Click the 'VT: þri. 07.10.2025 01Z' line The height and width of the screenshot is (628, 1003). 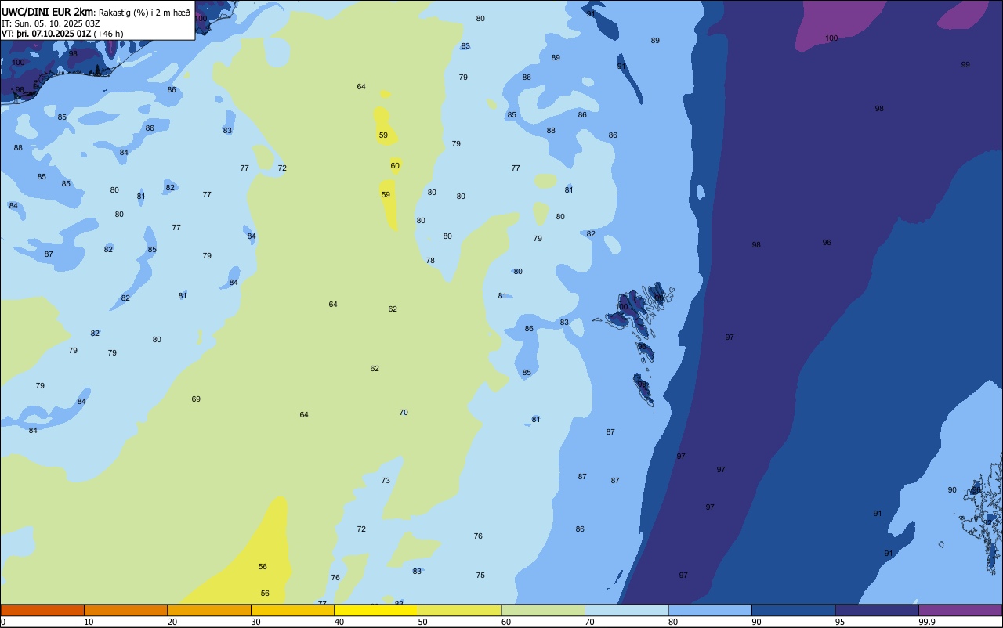45,33
